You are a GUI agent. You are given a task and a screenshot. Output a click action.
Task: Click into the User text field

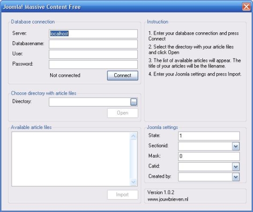[93, 54]
